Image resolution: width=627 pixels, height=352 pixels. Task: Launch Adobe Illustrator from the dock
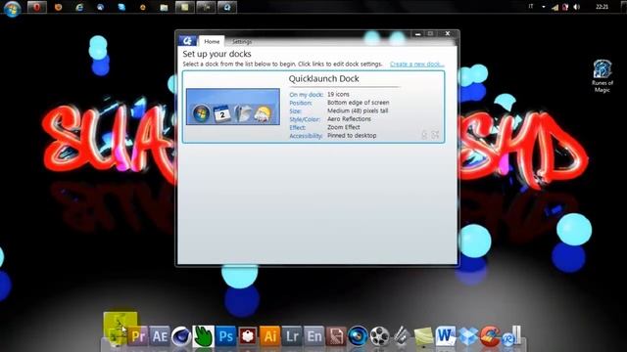tap(269, 336)
